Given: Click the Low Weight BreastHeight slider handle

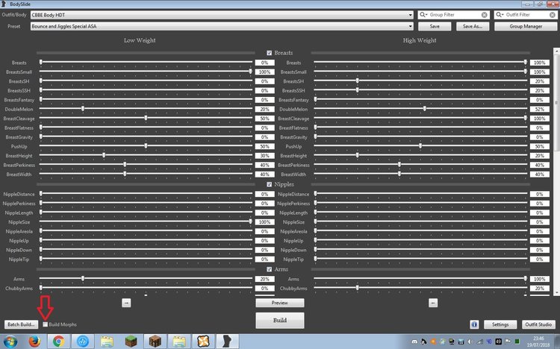Looking at the screenshot, I should point(104,155).
